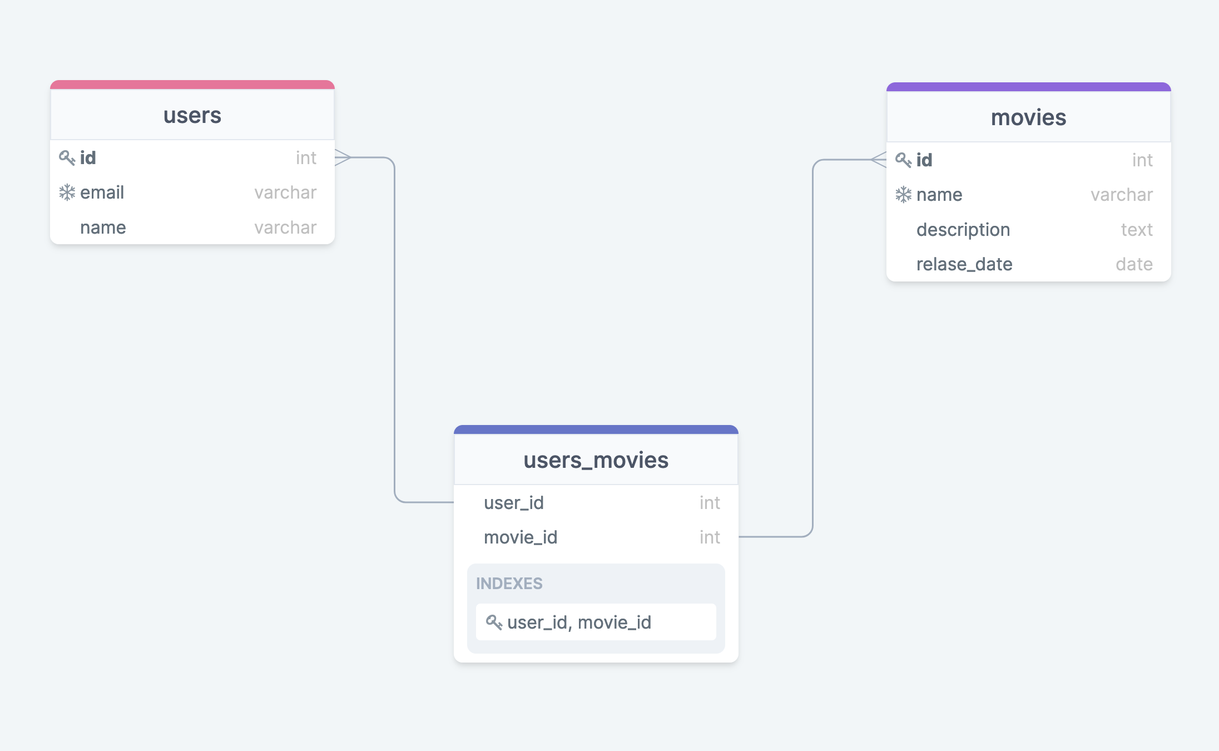Click the purple color bar atop movies table
Image resolution: width=1219 pixels, height=751 pixels.
1029,87
